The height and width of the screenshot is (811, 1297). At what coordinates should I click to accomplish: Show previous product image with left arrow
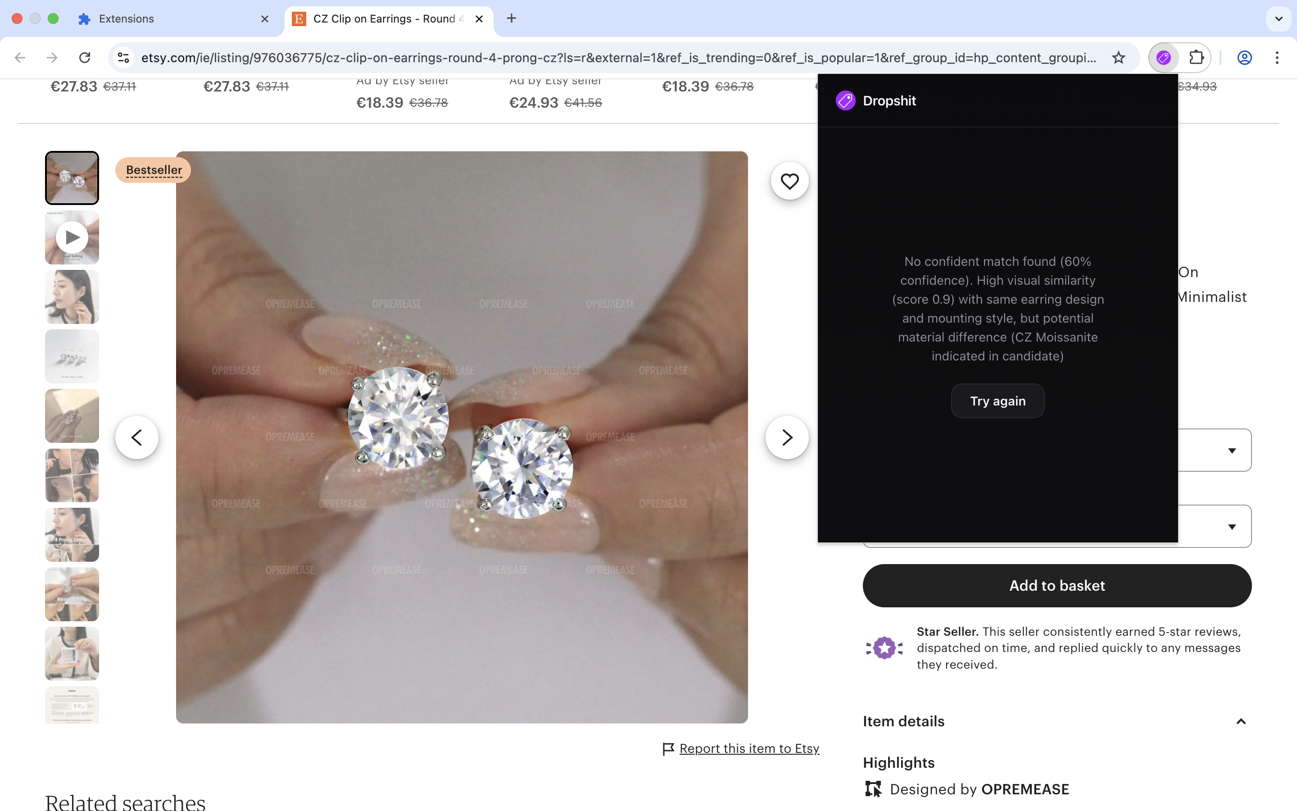point(136,437)
